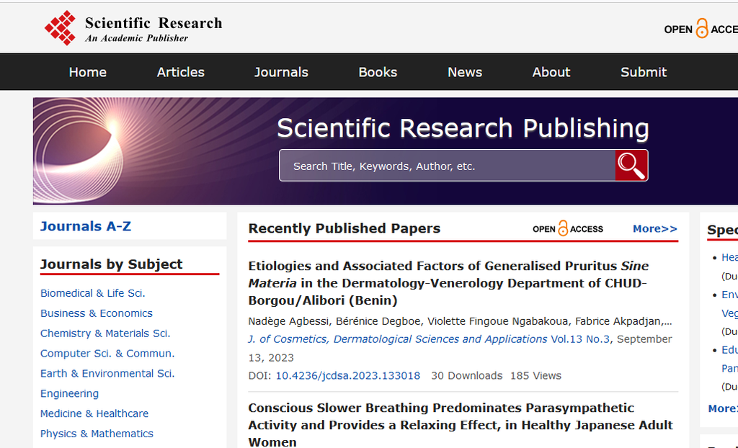This screenshot has height=448, width=738.
Task: Open the Generalised Pruritus article title
Action: [448, 283]
